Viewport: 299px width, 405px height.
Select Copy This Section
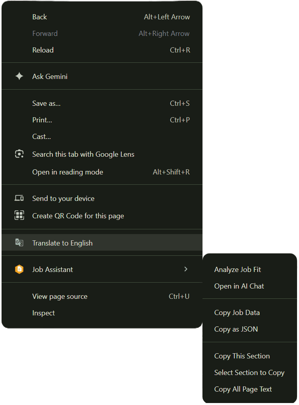click(x=250, y=356)
